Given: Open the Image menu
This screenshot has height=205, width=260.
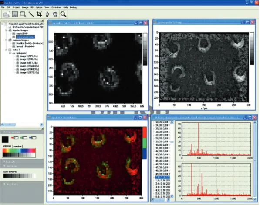Looking at the screenshot, I should [x=25, y=7].
